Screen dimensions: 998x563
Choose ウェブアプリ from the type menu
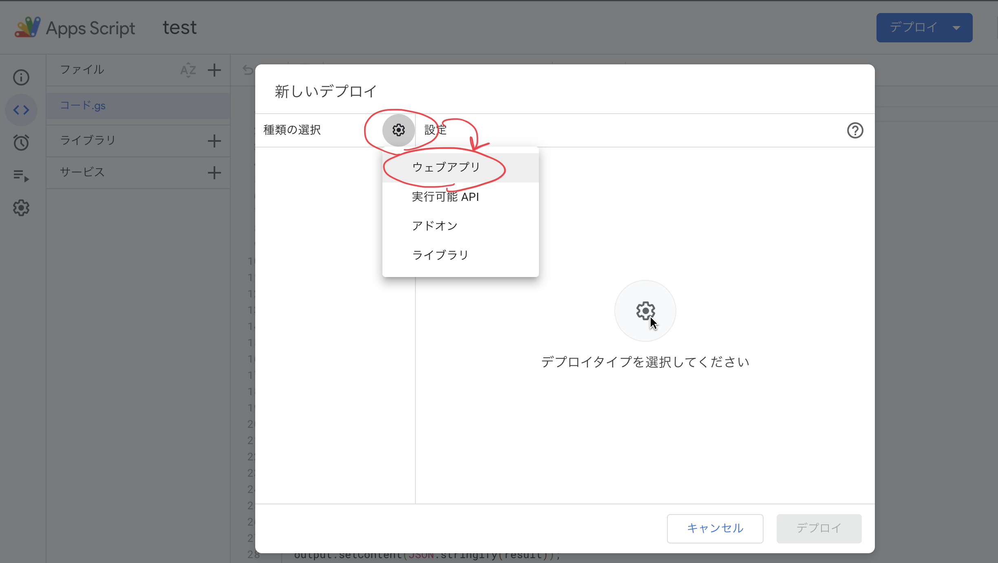(446, 167)
